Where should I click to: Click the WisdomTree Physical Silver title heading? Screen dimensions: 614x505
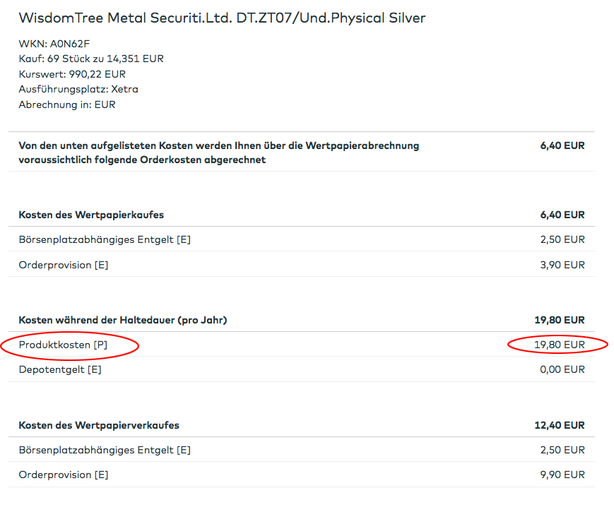tap(222, 18)
